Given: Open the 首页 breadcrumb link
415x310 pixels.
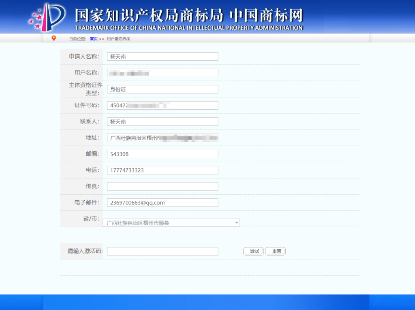Looking at the screenshot, I should [x=94, y=38].
